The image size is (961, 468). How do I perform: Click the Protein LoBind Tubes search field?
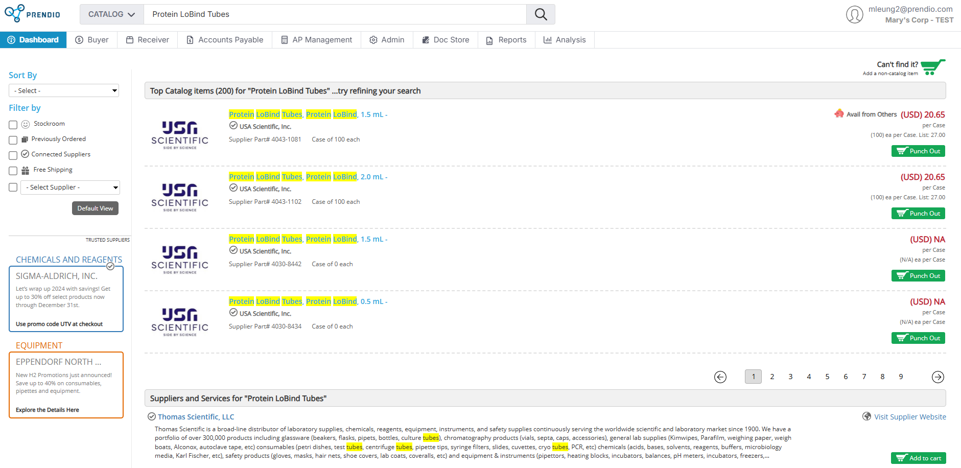coord(335,14)
